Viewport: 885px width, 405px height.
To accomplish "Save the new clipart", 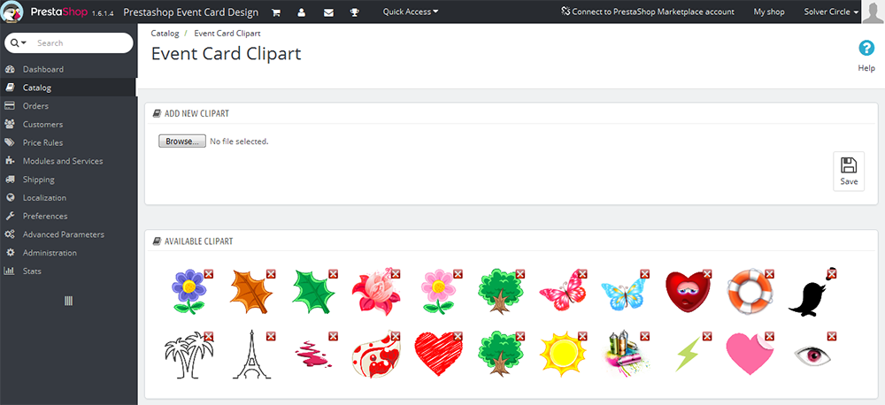I will coord(849,172).
